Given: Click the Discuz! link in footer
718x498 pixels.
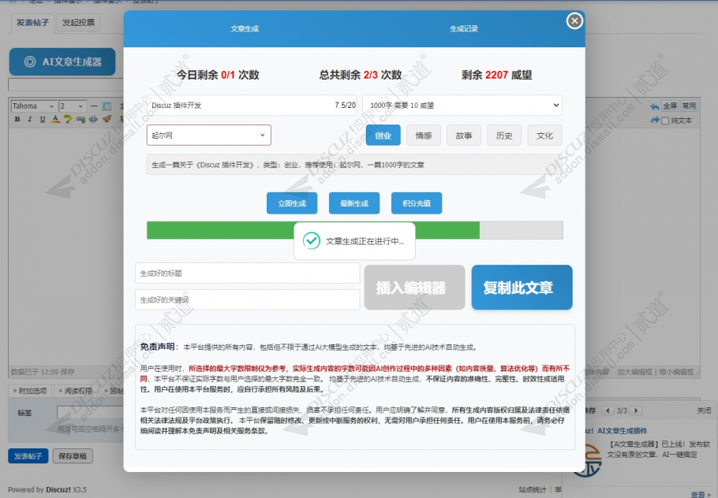Looking at the screenshot, I should click(58, 489).
